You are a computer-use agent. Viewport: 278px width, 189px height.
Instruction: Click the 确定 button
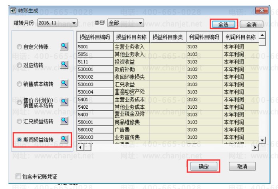[203, 166]
